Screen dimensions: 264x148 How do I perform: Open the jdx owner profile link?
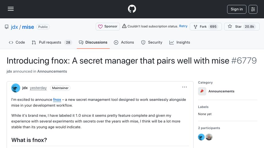[x=14, y=27]
